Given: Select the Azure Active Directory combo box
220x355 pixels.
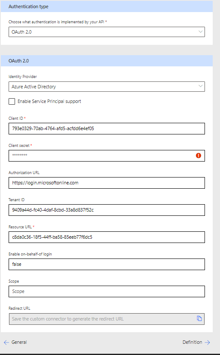Looking at the screenshot, I should (107, 87).
